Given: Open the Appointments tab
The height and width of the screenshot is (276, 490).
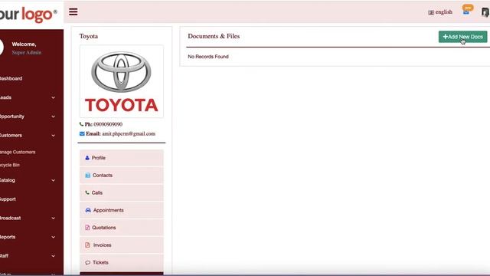Looking at the screenshot, I should click(x=122, y=210).
